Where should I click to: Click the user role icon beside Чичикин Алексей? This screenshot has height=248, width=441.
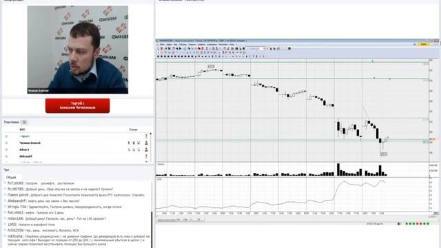[x=146, y=143]
